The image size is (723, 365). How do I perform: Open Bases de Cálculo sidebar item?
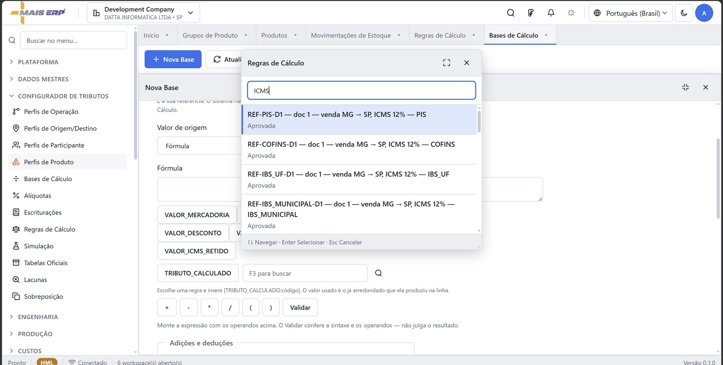point(68,179)
